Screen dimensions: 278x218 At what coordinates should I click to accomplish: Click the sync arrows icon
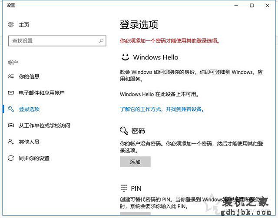pos(11,158)
